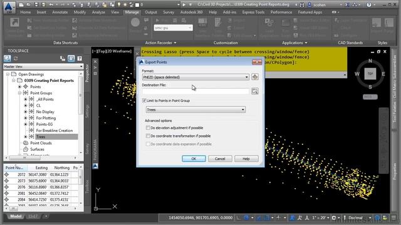Switch to the Analyze ribbon tab
The image size is (401, 225).
pyautogui.click(x=98, y=12)
